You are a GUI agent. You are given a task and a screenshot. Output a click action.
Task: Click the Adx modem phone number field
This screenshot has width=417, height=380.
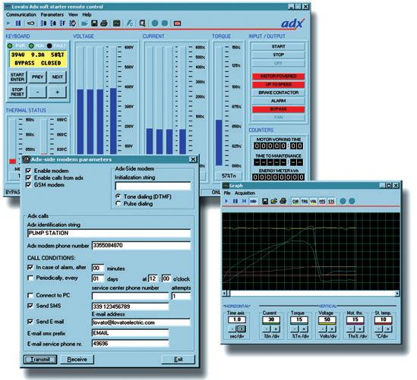pyautogui.click(x=141, y=245)
